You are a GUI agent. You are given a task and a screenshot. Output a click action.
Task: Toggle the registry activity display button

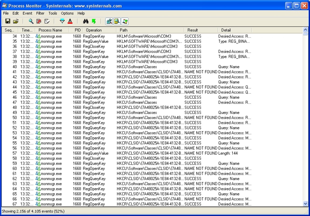click(x=109, y=21)
